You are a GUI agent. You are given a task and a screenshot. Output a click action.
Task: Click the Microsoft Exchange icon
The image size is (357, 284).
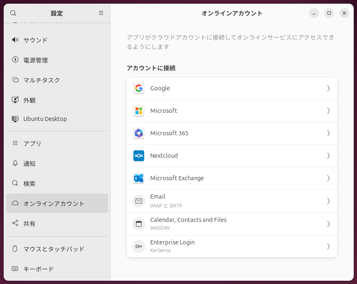(x=139, y=178)
